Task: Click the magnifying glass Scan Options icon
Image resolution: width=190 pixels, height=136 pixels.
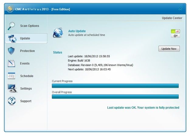Action: click(11, 26)
